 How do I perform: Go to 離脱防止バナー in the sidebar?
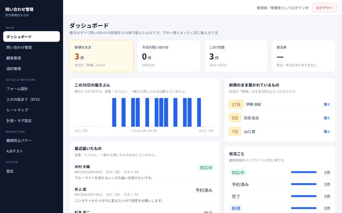tap(31, 141)
